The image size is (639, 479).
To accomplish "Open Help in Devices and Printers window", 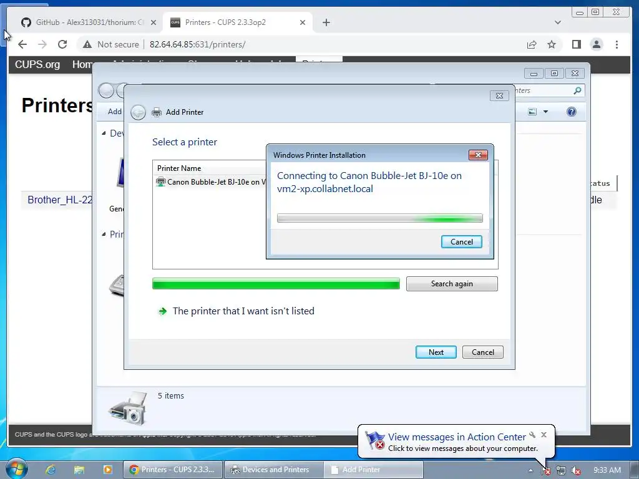I will 572,112.
